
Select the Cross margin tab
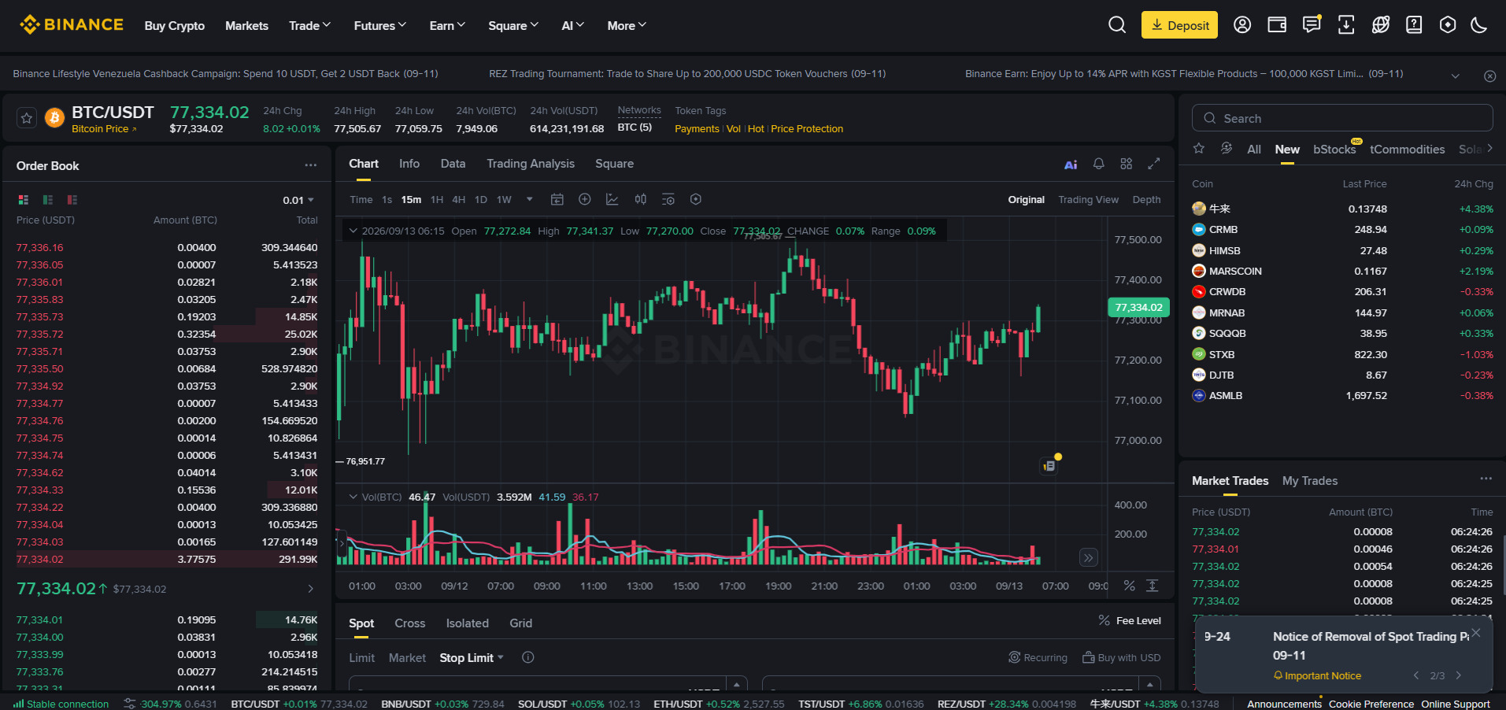pos(409,623)
